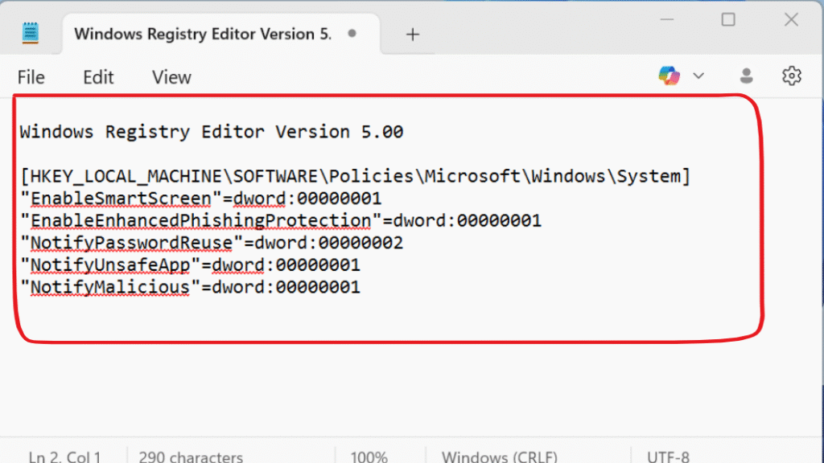Click the UTF-8 encoding indicator
This screenshot has height=463, width=824.
[668, 457]
